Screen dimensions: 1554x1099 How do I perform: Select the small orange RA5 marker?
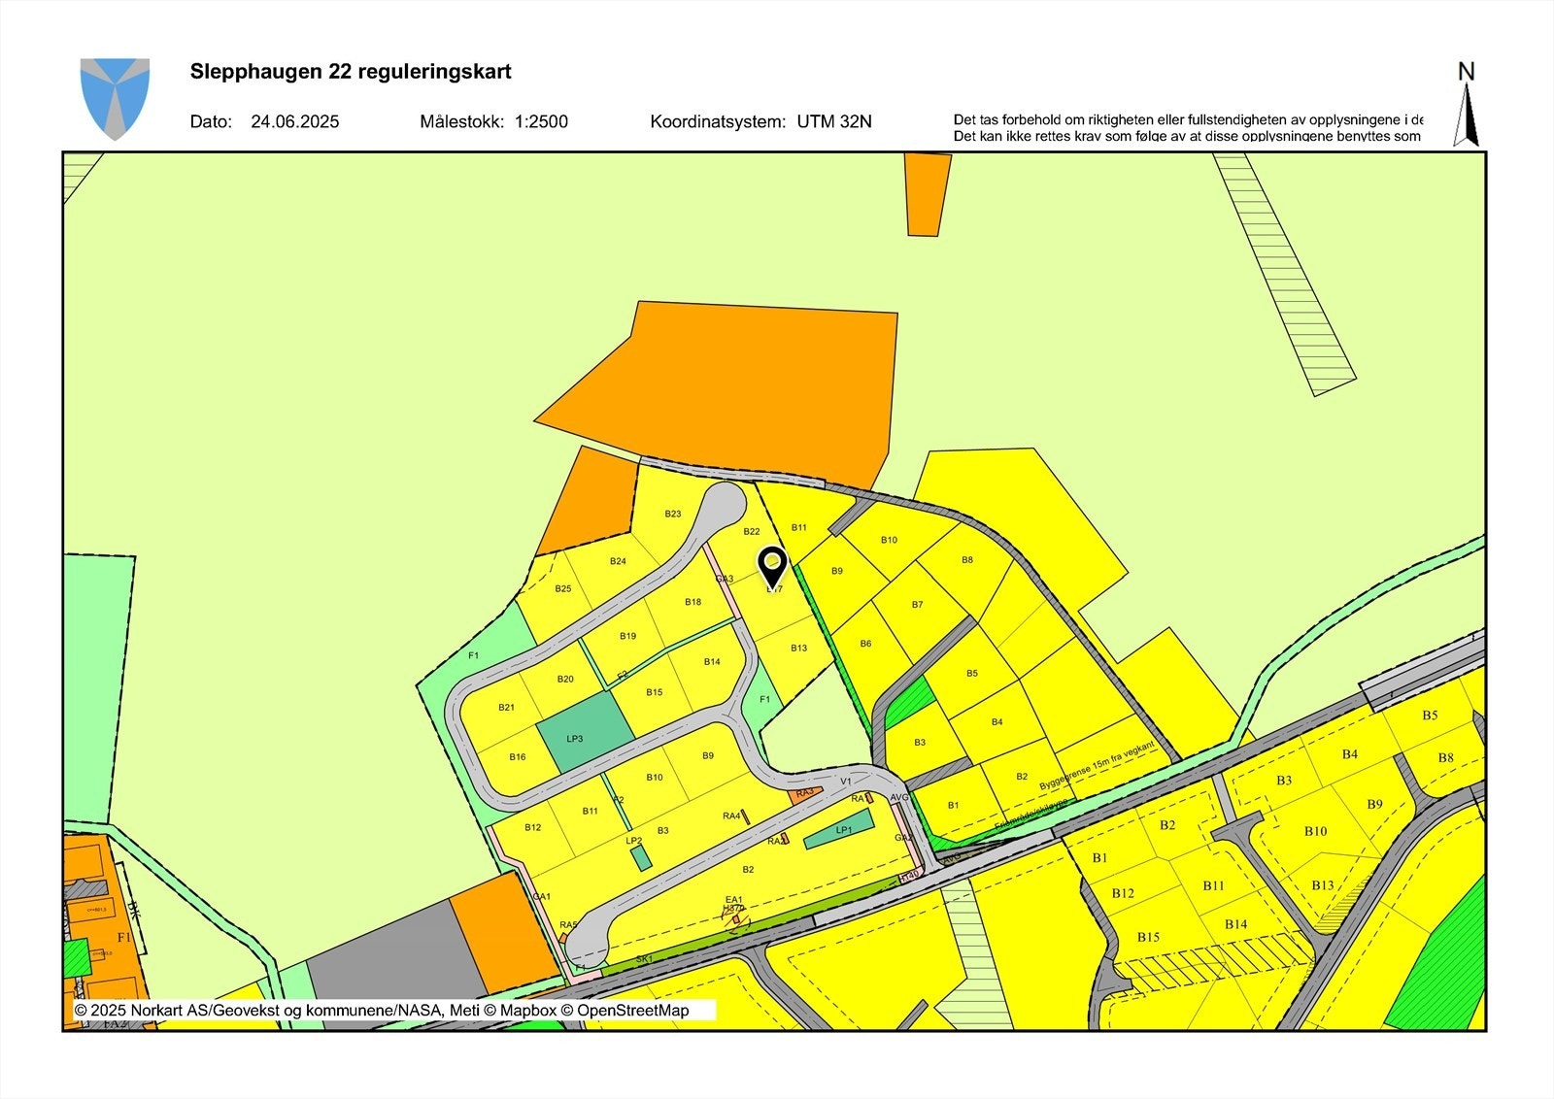[x=565, y=937]
